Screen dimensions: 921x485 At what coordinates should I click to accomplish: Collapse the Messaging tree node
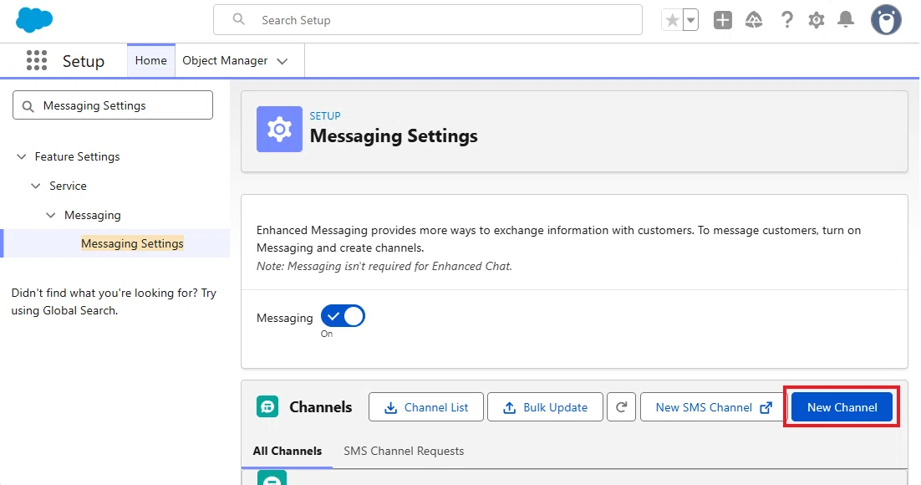coord(51,215)
